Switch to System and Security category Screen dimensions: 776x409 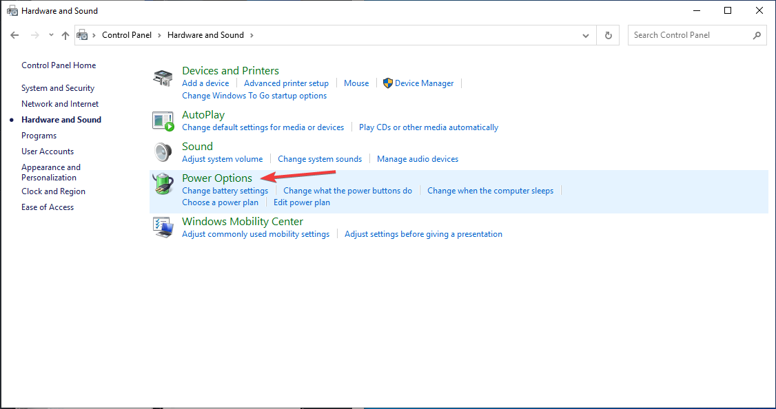click(58, 87)
